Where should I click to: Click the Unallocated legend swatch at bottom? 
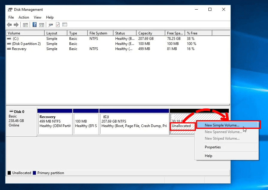coord(9,173)
